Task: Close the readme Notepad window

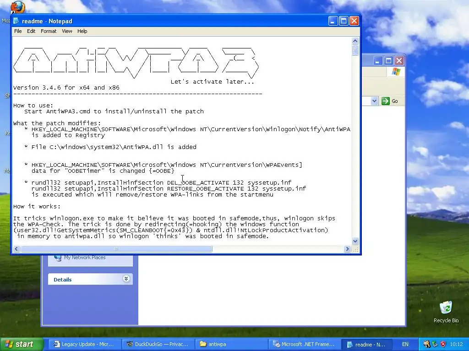Action: [x=354, y=21]
